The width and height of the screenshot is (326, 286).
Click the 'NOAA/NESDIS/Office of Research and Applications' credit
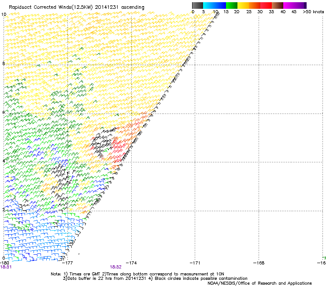[259, 283]
